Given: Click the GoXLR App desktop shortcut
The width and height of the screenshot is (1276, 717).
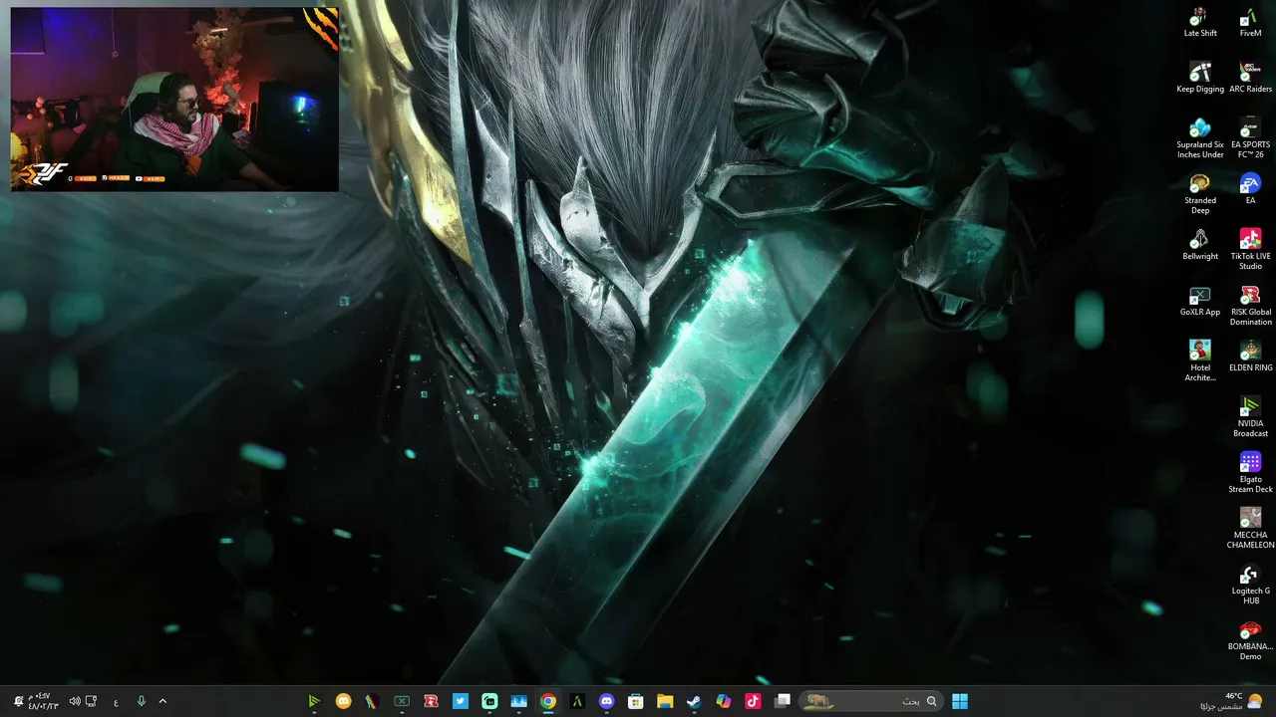Looking at the screenshot, I should 1200,301.
